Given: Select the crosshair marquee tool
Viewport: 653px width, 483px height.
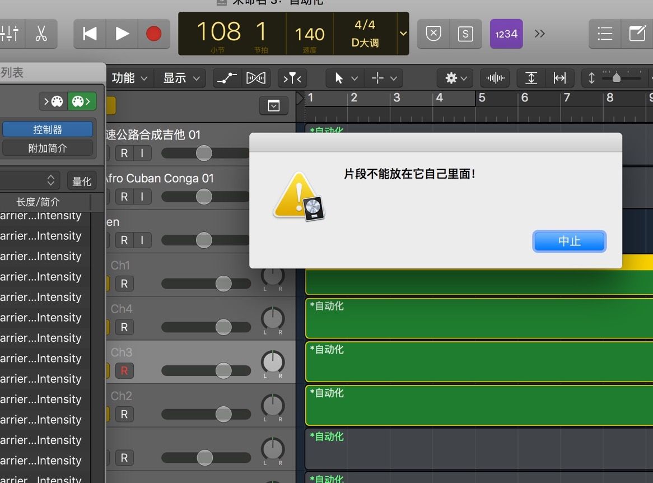Looking at the screenshot, I should pos(377,78).
